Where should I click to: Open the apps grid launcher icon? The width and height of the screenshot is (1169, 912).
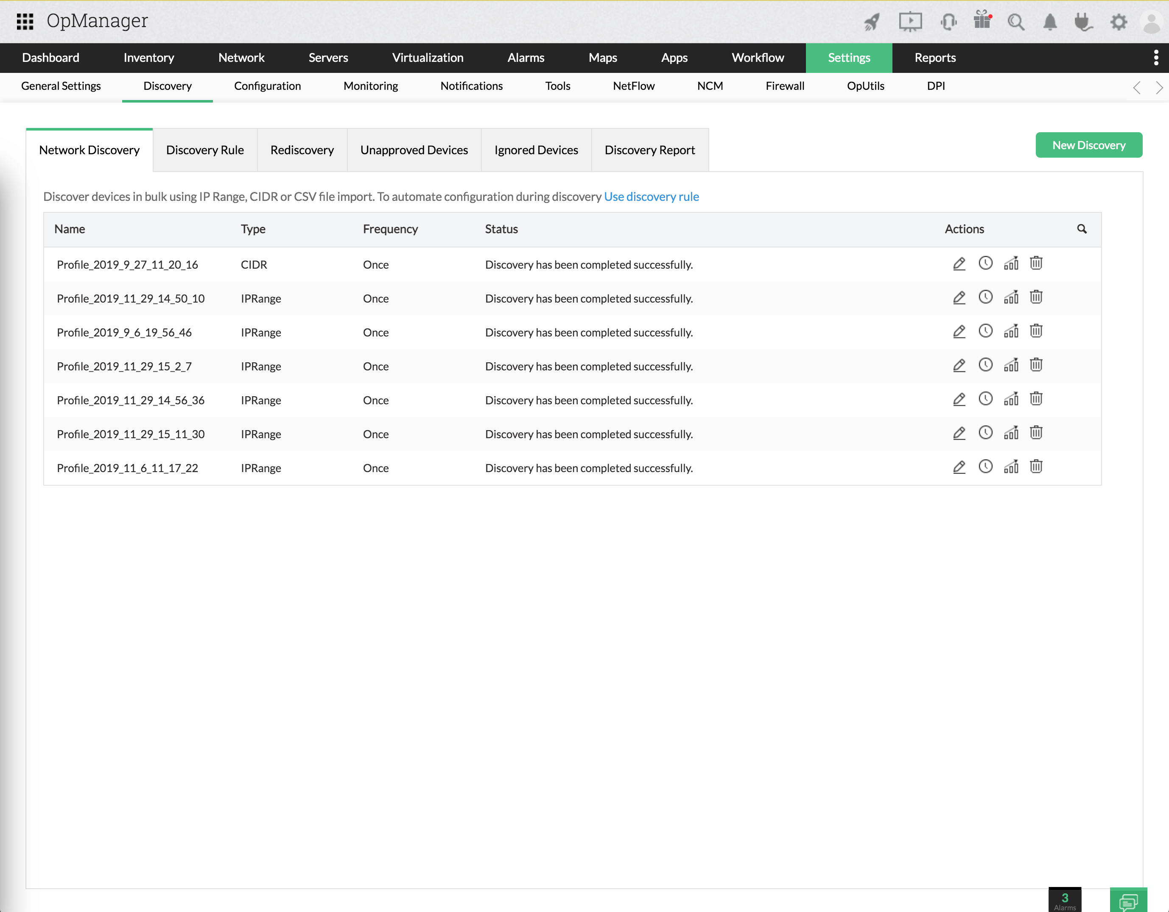[25, 21]
